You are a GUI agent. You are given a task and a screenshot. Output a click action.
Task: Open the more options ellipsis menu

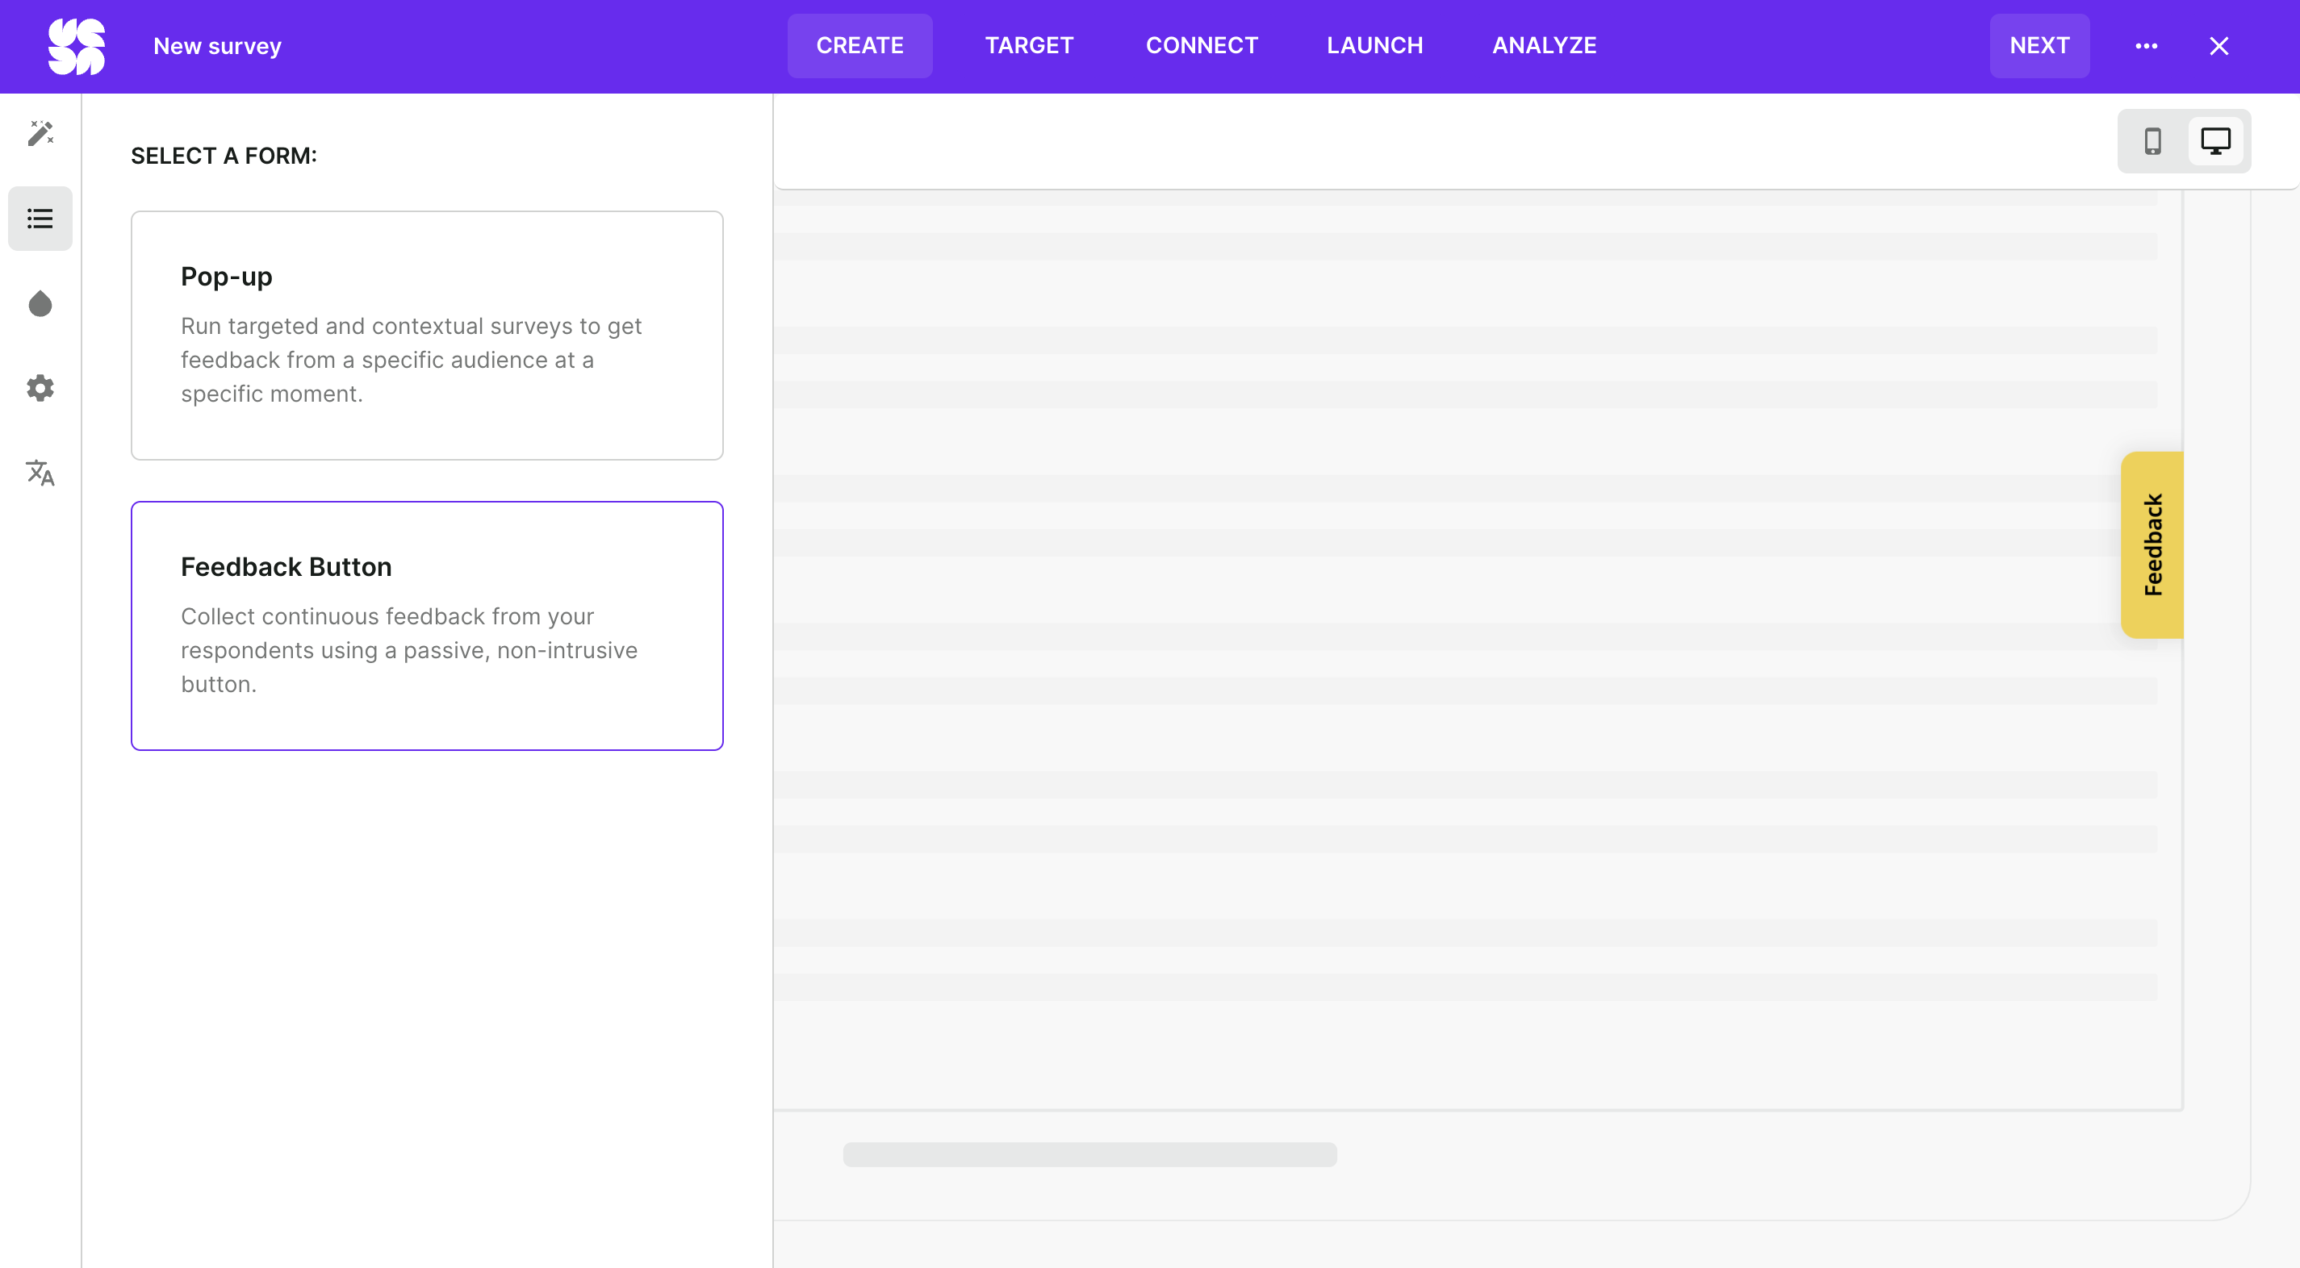2147,45
